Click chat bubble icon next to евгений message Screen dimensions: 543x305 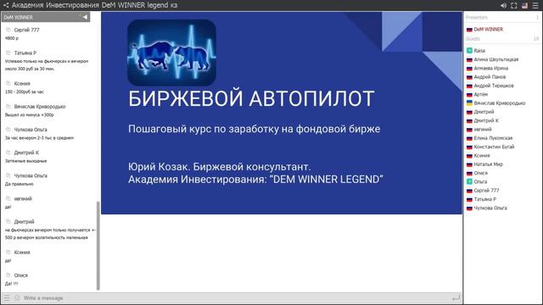tap(8, 198)
